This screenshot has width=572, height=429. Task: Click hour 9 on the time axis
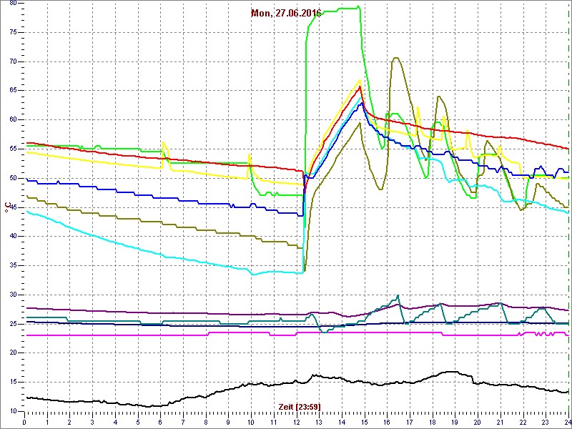[x=228, y=422]
